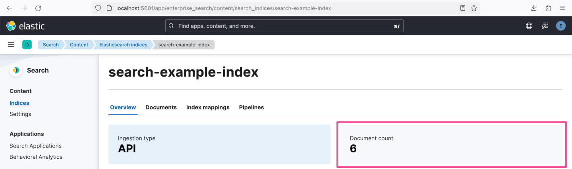Open the browser downloads icon

click(x=534, y=8)
